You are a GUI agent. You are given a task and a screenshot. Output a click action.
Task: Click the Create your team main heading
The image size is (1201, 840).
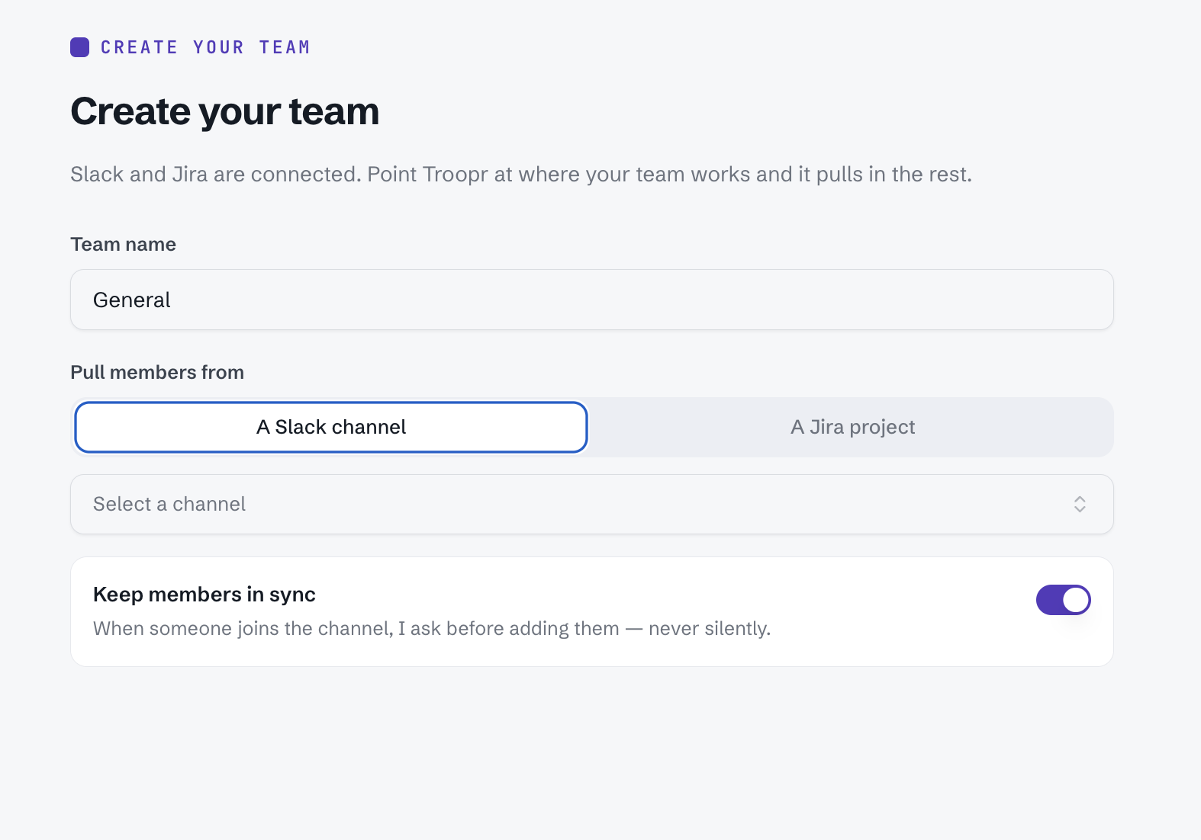coord(224,111)
